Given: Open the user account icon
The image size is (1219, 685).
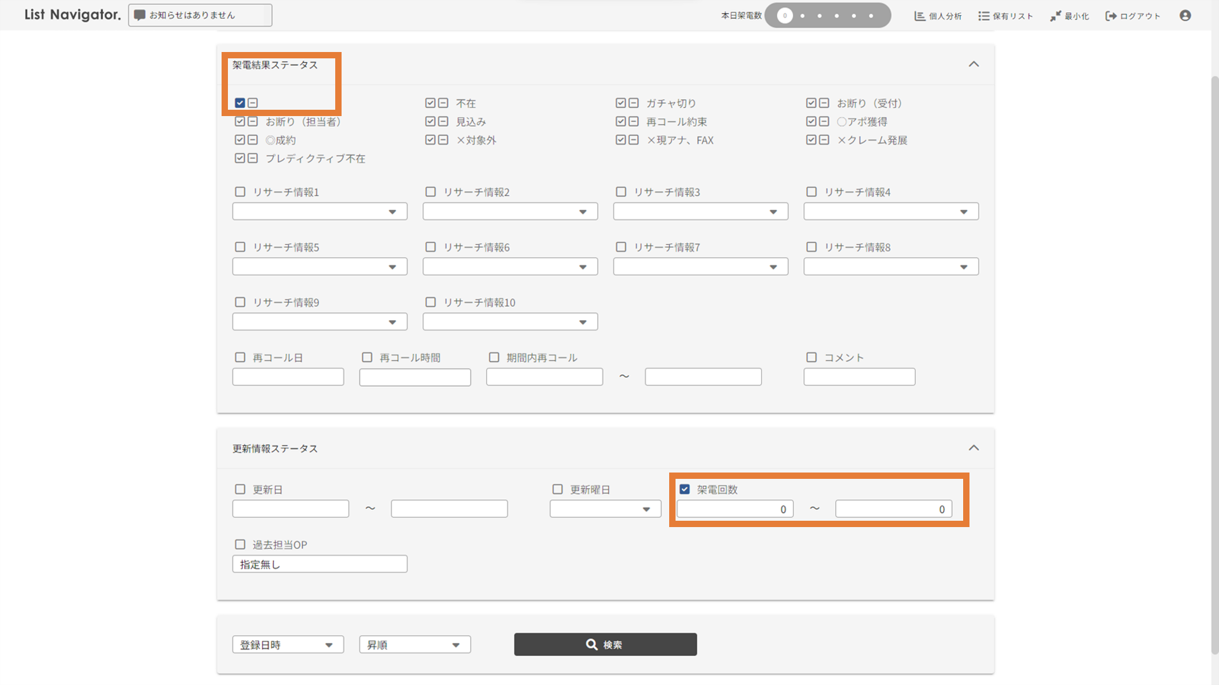Looking at the screenshot, I should [1185, 16].
